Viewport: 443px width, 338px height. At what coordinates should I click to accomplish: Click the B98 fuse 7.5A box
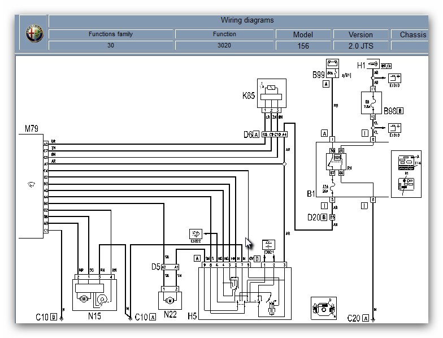pyautogui.click(x=373, y=103)
